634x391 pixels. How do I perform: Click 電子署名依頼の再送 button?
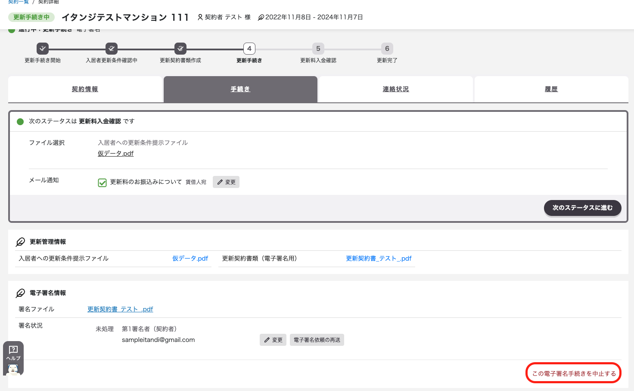click(x=317, y=340)
